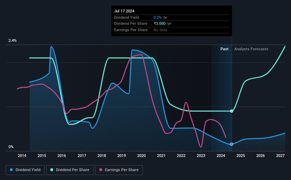The height and width of the screenshot is (180, 291).
Task: Click the 2022 x-axis label
Action: 181,156
